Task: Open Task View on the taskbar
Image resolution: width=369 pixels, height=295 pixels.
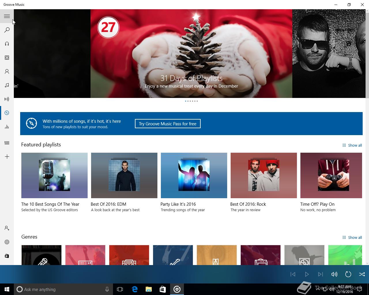Action: click(120, 289)
